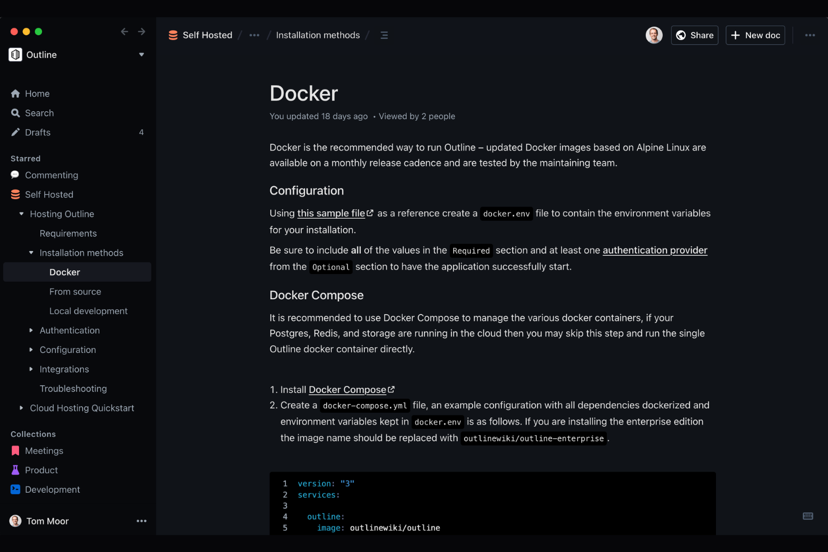Open the Outline workspace dropdown arrow
The height and width of the screenshot is (552, 828).
pyautogui.click(x=142, y=55)
